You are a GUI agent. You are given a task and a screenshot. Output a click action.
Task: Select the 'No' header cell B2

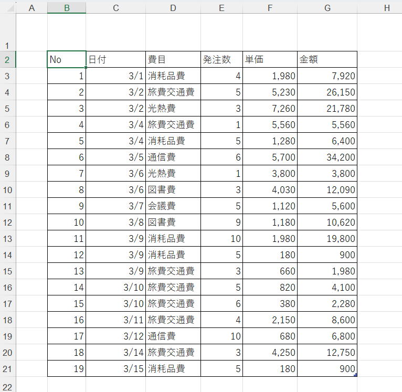click(66, 59)
